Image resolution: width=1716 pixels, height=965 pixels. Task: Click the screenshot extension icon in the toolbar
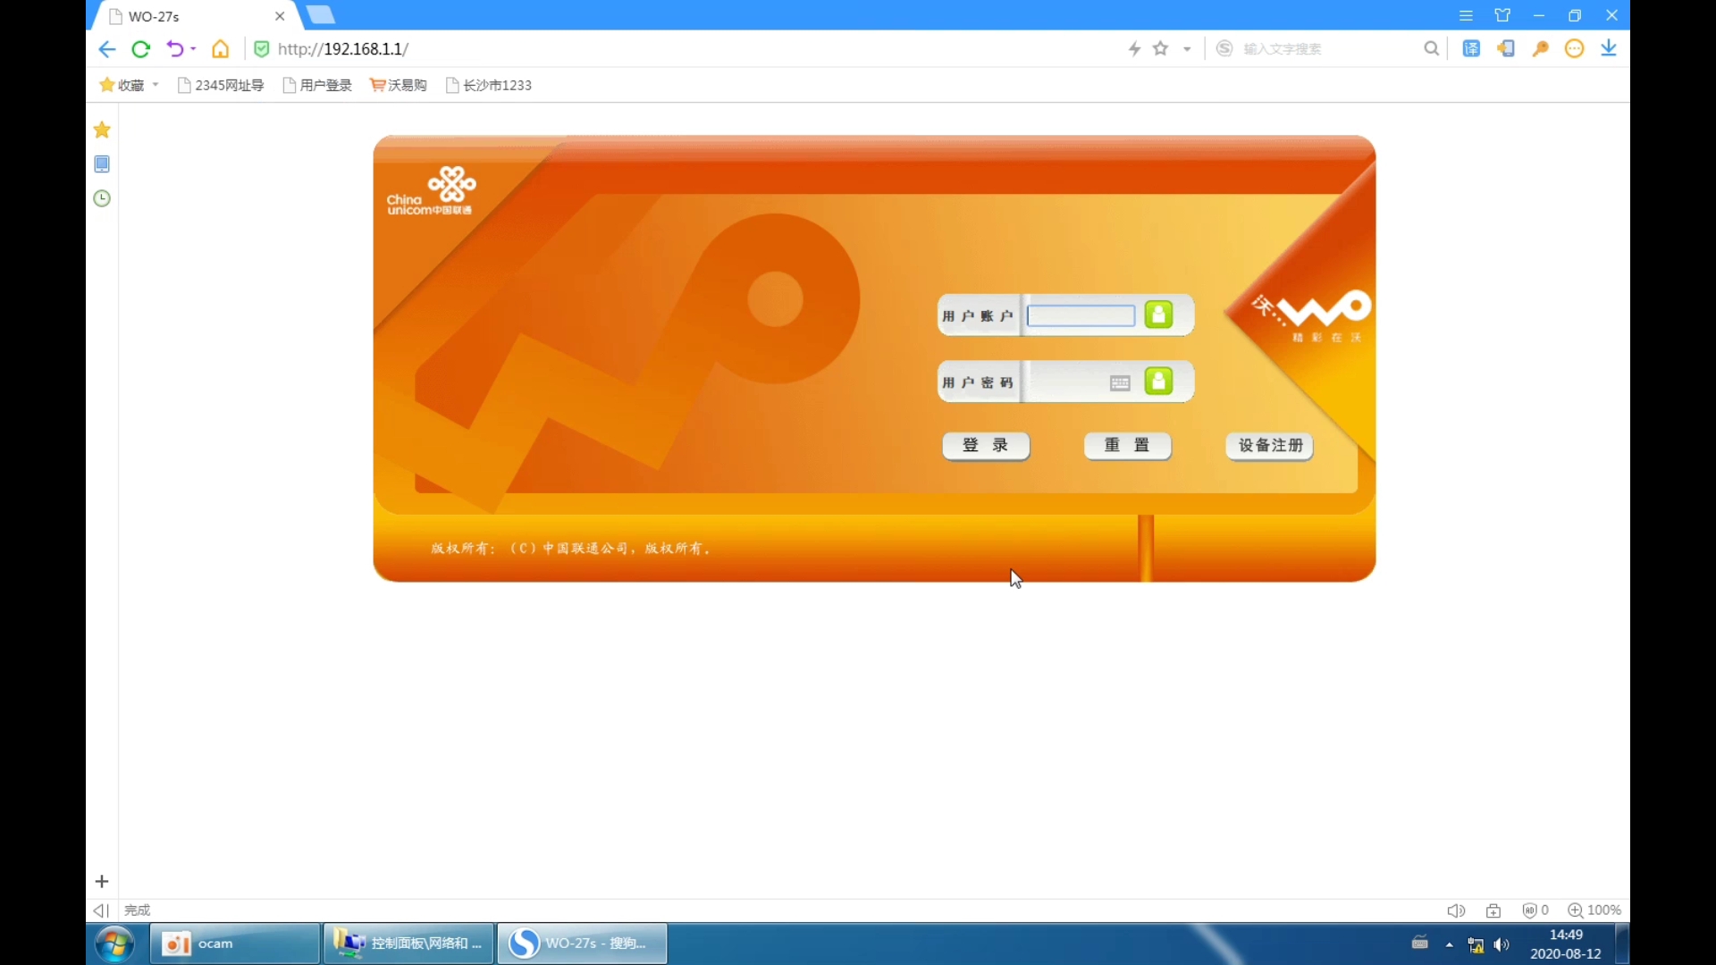click(1506, 48)
